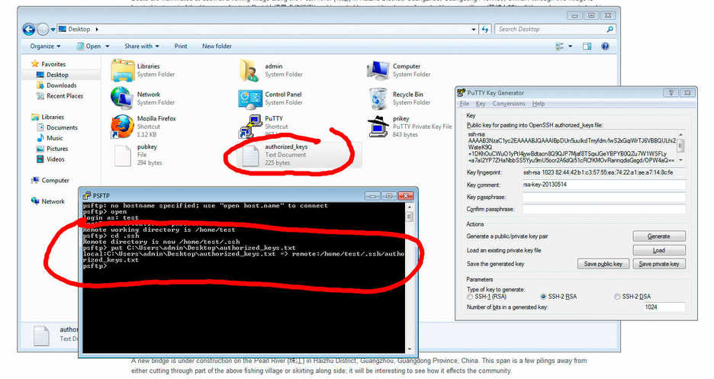Click the Key fingerprint field

pyautogui.click(x=604, y=172)
